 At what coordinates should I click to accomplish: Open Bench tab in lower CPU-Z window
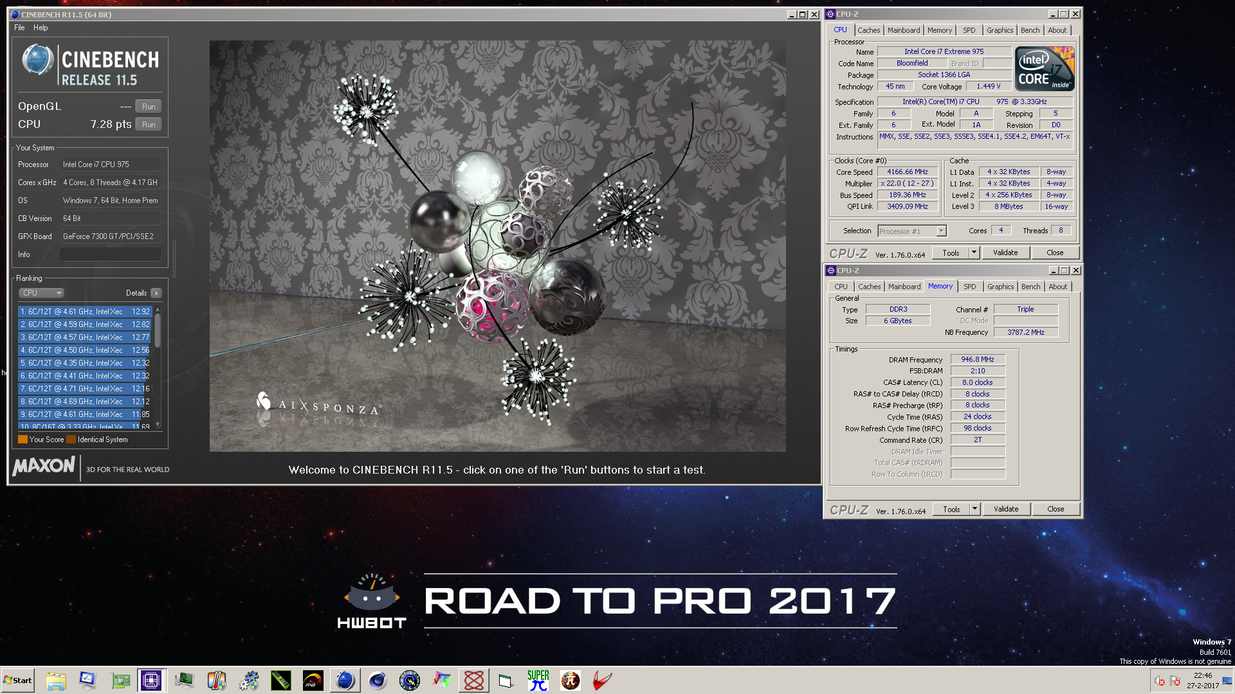(x=1030, y=287)
